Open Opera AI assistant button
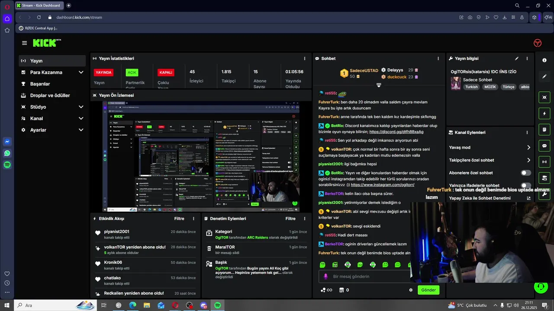Image resolution: width=554 pixels, height=311 pixels. 548,17
